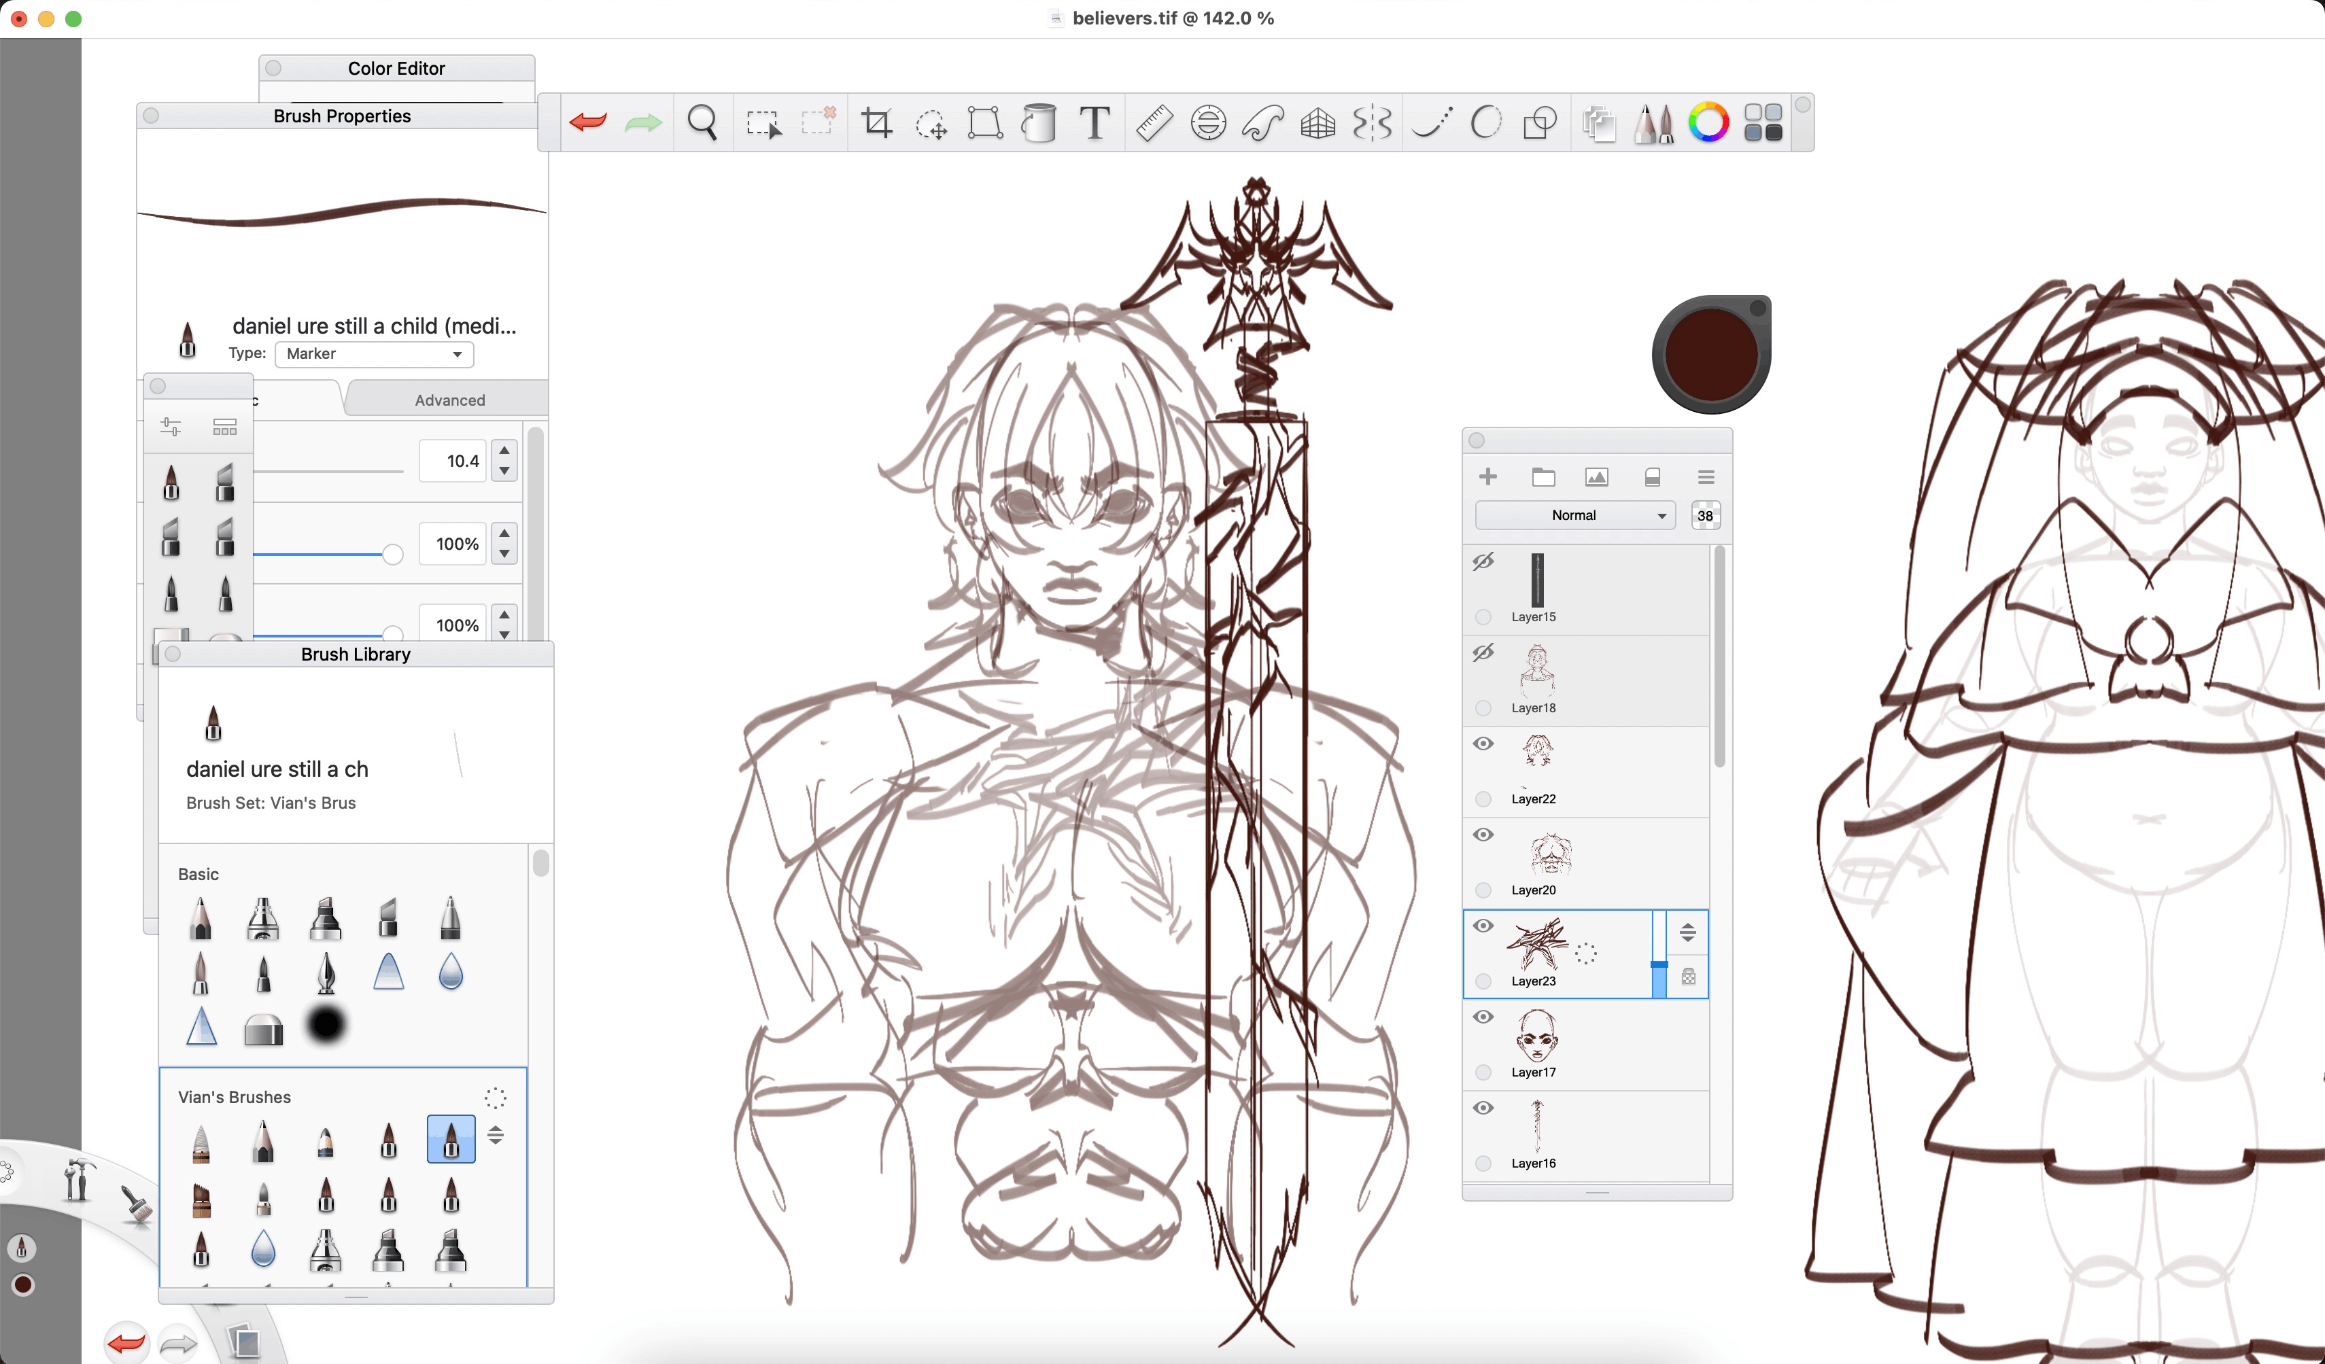Click the dark brown color puck
Image resolution: width=2325 pixels, height=1364 pixels.
[x=1710, y=355]
